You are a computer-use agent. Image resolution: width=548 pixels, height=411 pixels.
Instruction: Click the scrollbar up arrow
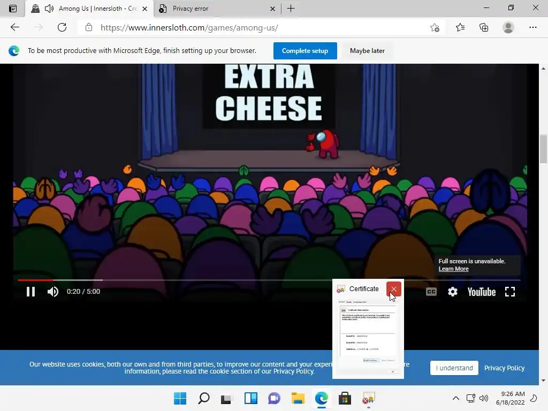coord(543,68)
